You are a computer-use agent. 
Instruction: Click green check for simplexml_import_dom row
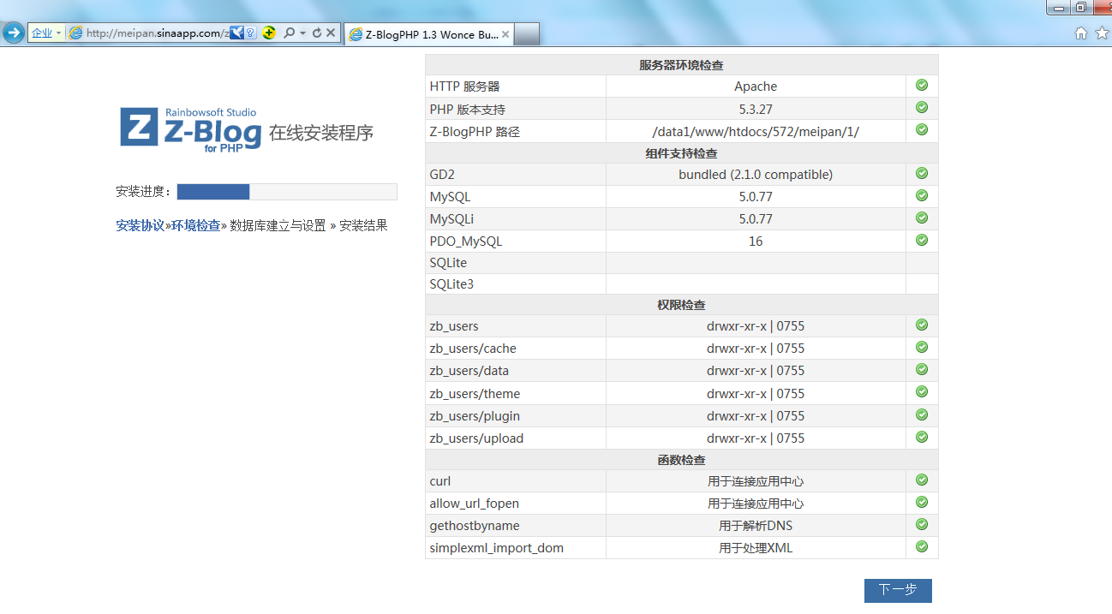click(922, 547)
